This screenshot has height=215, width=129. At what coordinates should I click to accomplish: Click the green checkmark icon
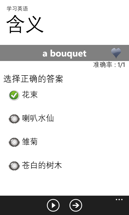coord(14,95)
